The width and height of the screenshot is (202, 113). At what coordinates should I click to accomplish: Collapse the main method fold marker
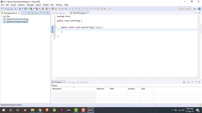[x=56, y=27]
